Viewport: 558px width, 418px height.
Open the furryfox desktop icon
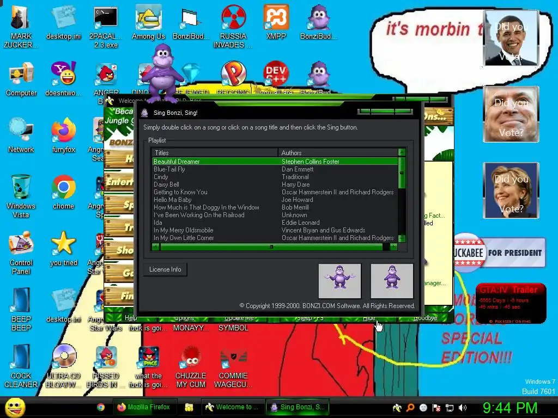click(x=63, y=136)
